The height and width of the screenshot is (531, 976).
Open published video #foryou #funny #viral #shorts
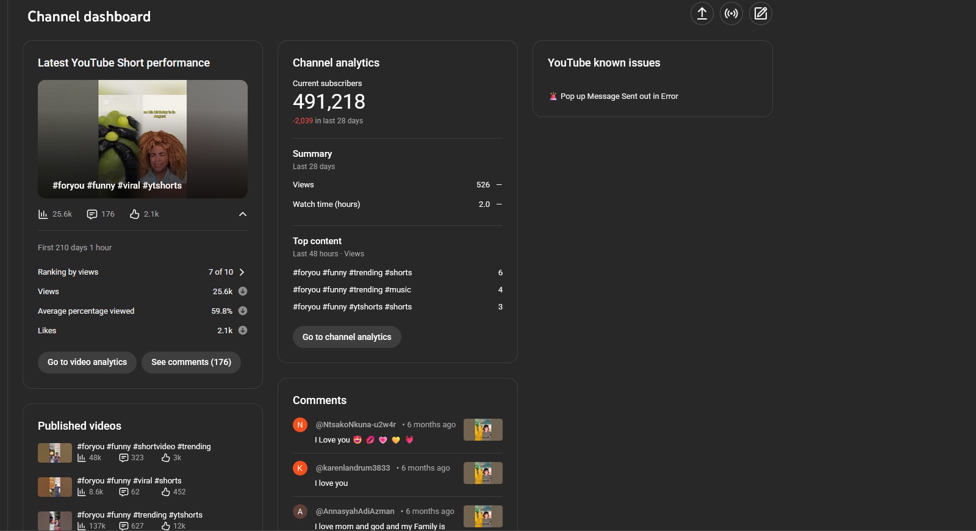[x=129, y=481]
